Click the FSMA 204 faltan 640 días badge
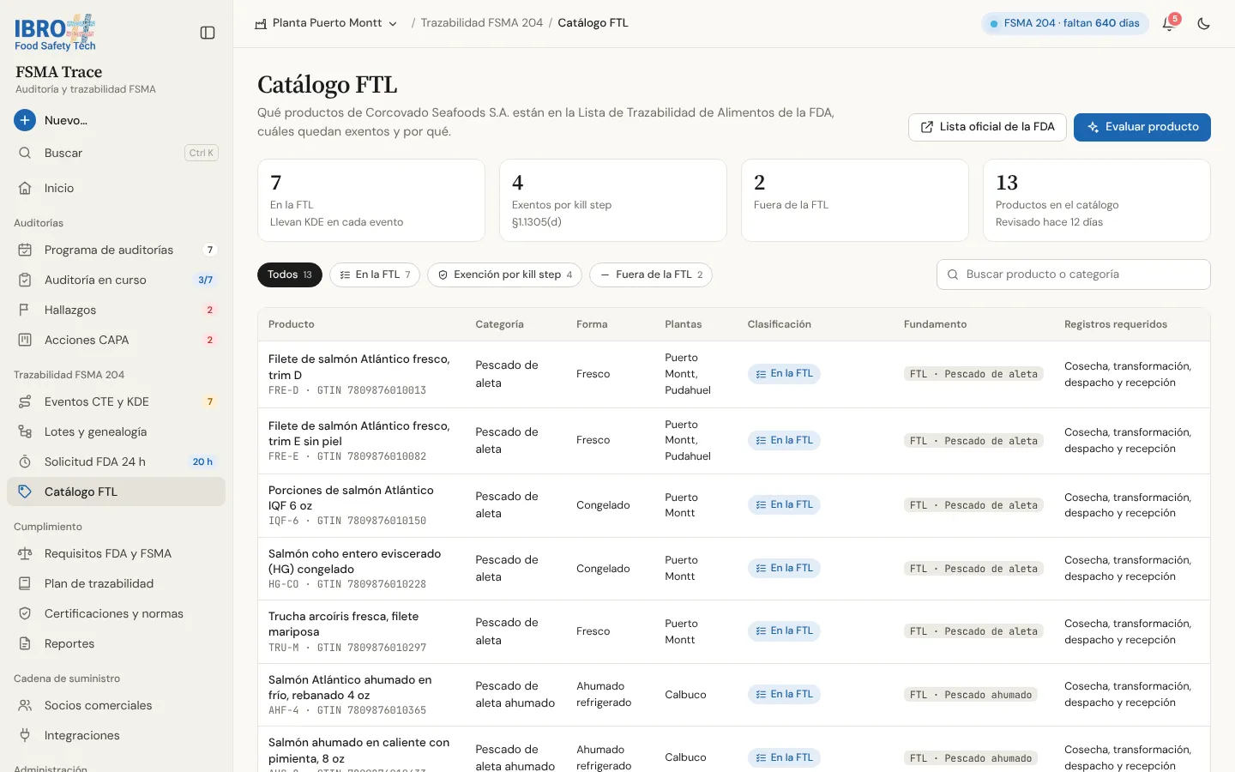 (x=1064, y=23)
